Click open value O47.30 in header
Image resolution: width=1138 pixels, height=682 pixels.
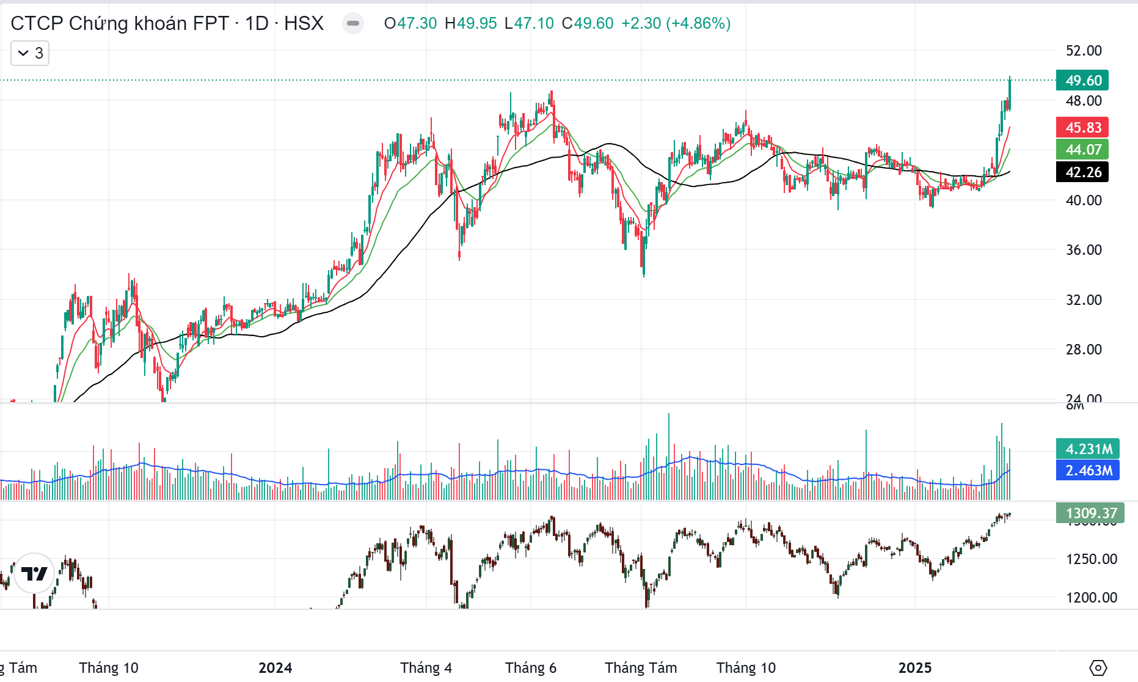click(410, 23)
